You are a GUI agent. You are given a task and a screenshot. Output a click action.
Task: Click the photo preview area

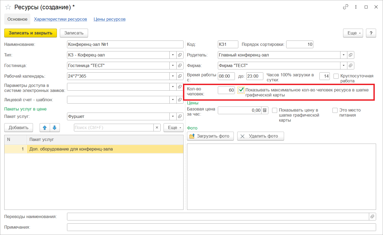pyautogui.click(x=281, y=177)
